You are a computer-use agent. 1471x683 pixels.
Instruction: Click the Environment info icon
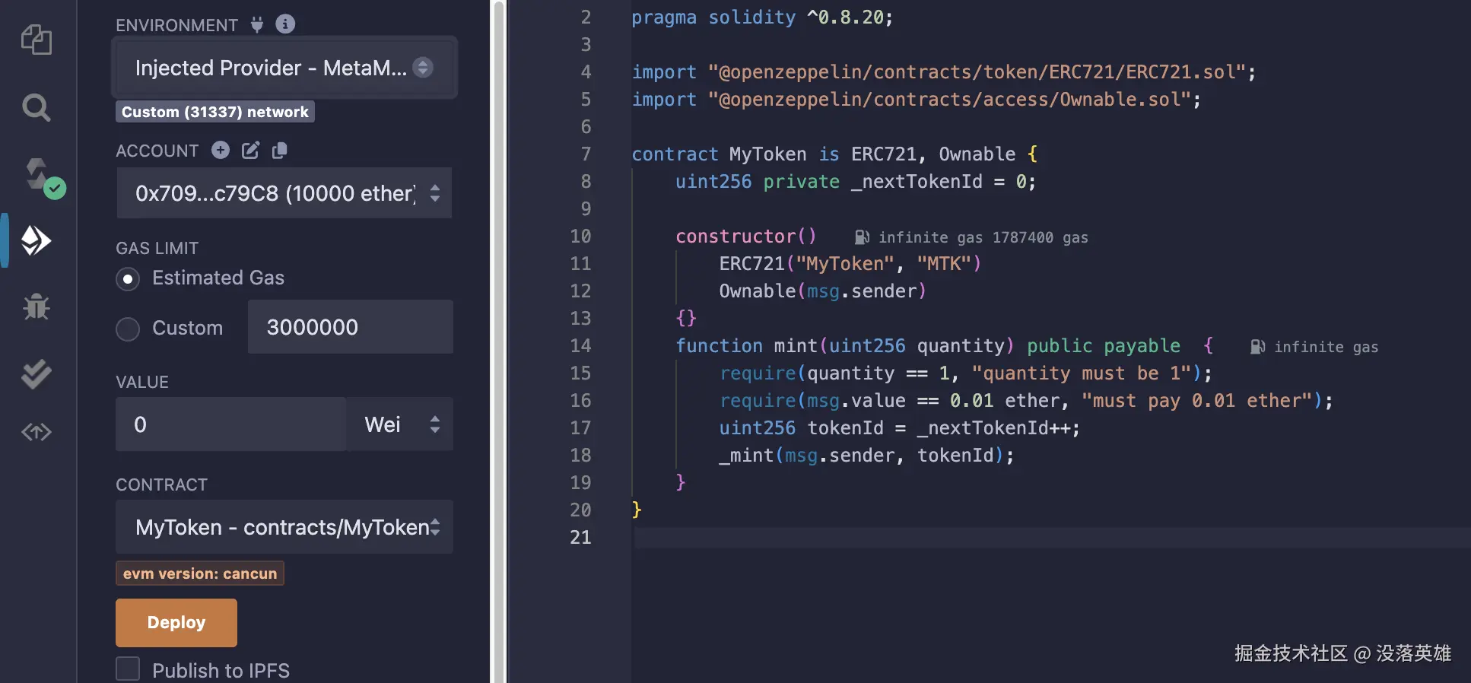pos(285,24)
